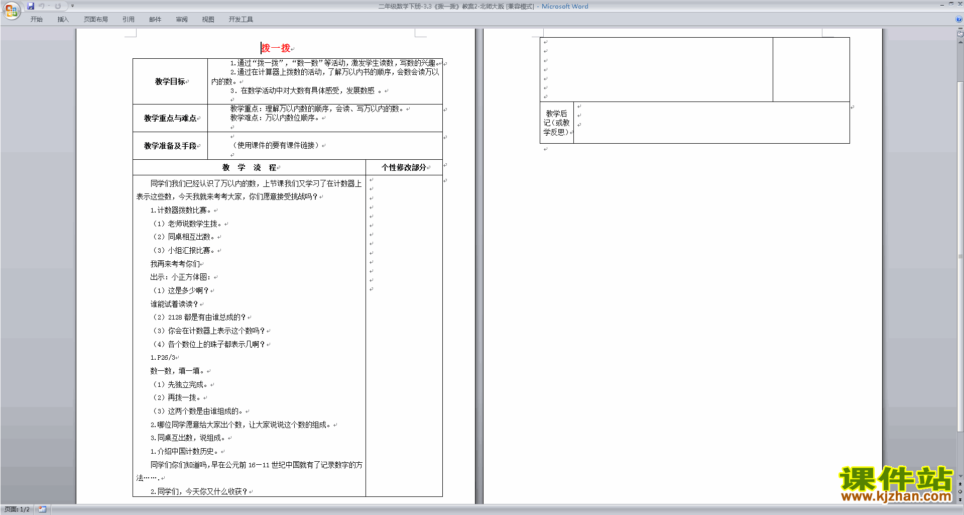Restore down the Word window

(951, 5)
